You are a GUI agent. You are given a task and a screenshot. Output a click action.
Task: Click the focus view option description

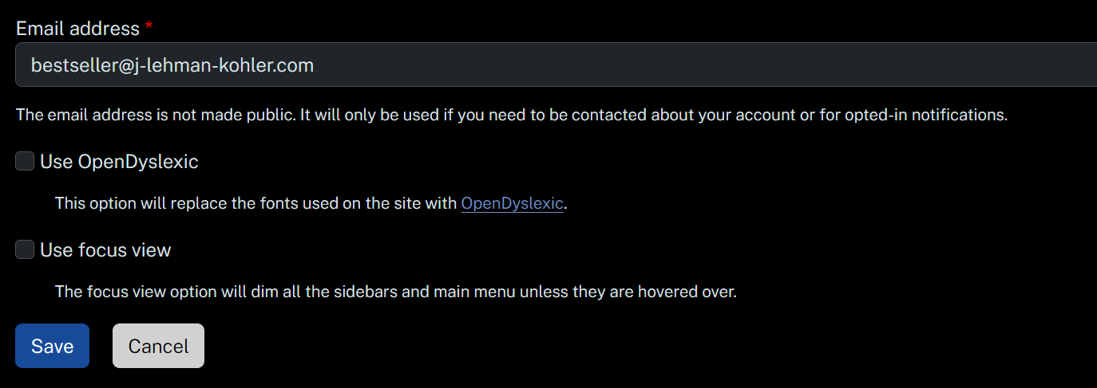(x=395, y=292)
